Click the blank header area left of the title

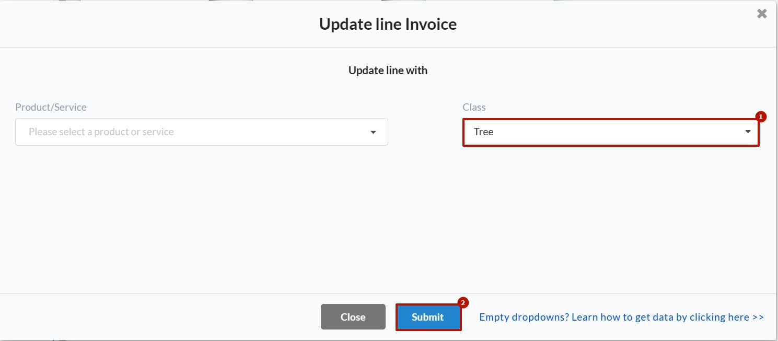157,24
